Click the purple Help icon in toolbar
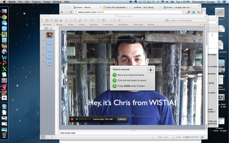Image resolution: width=229 pixels, height=143 pixels. coord(119,20)
